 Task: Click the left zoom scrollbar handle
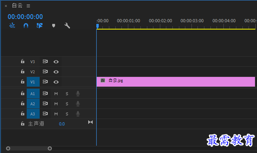(8, 149)
